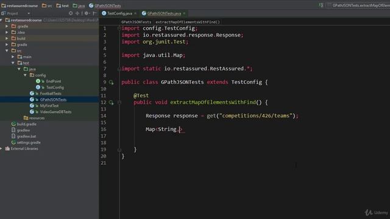Click extractMapOfElementsWithFind() breadcrumb
Screen dimensions: 390x219
pyautogui.click(x=188, y=22)
